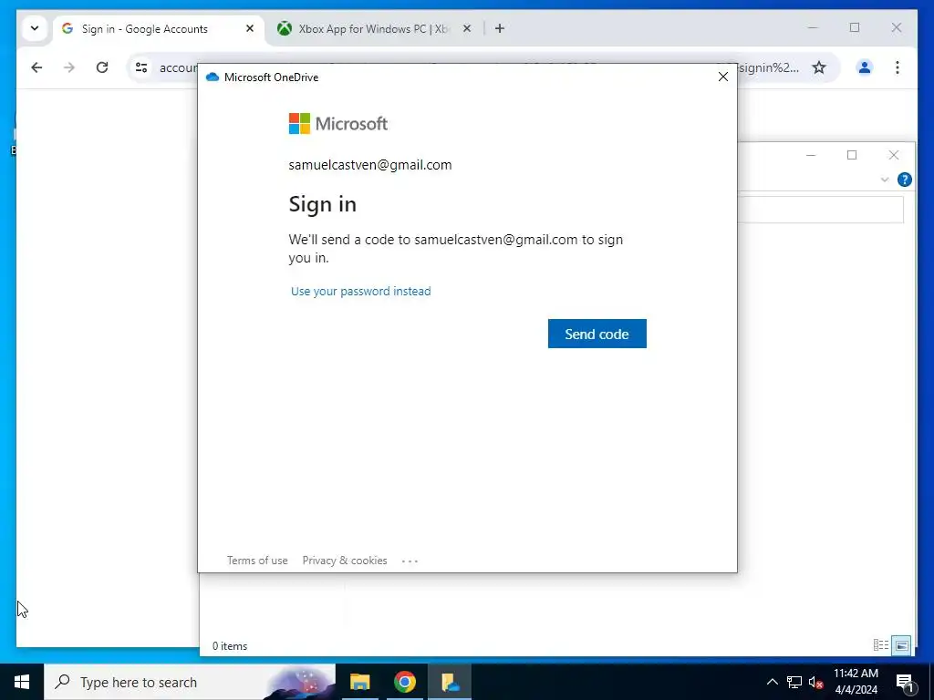Reload the Chrome page
This screenshot has height=700, width=934.
(x=102, y=67)
